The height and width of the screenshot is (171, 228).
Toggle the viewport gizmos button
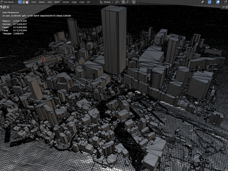[210, 2]
